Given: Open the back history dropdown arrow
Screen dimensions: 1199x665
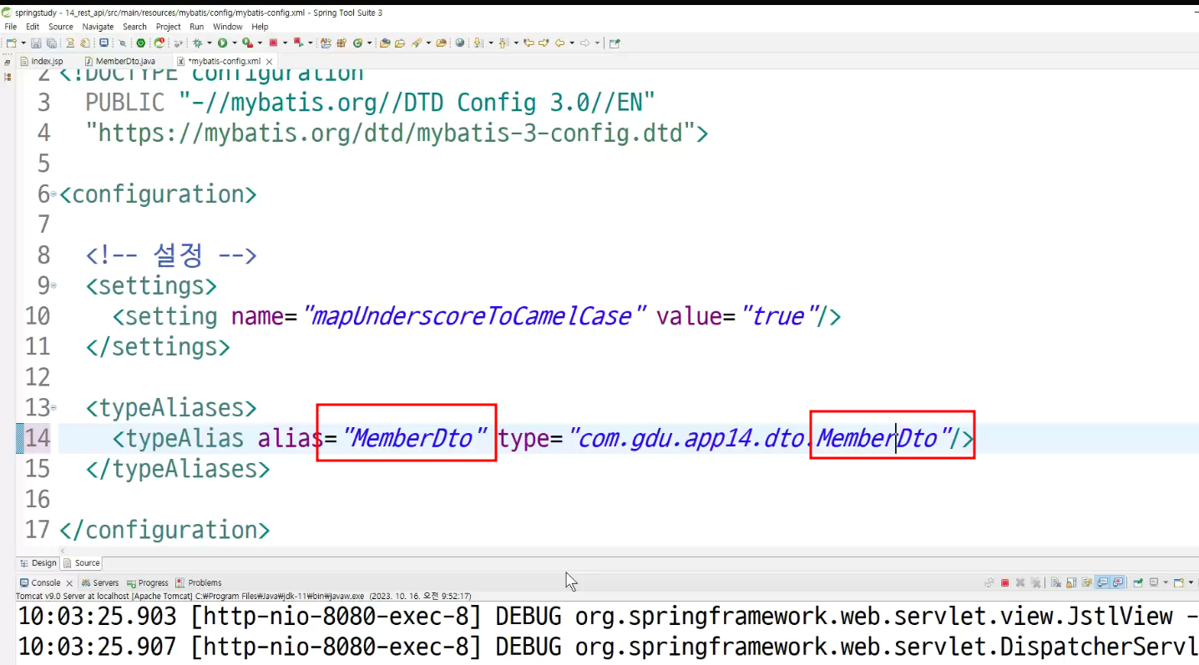Looking at the screenshot, I should coord(571,43).
